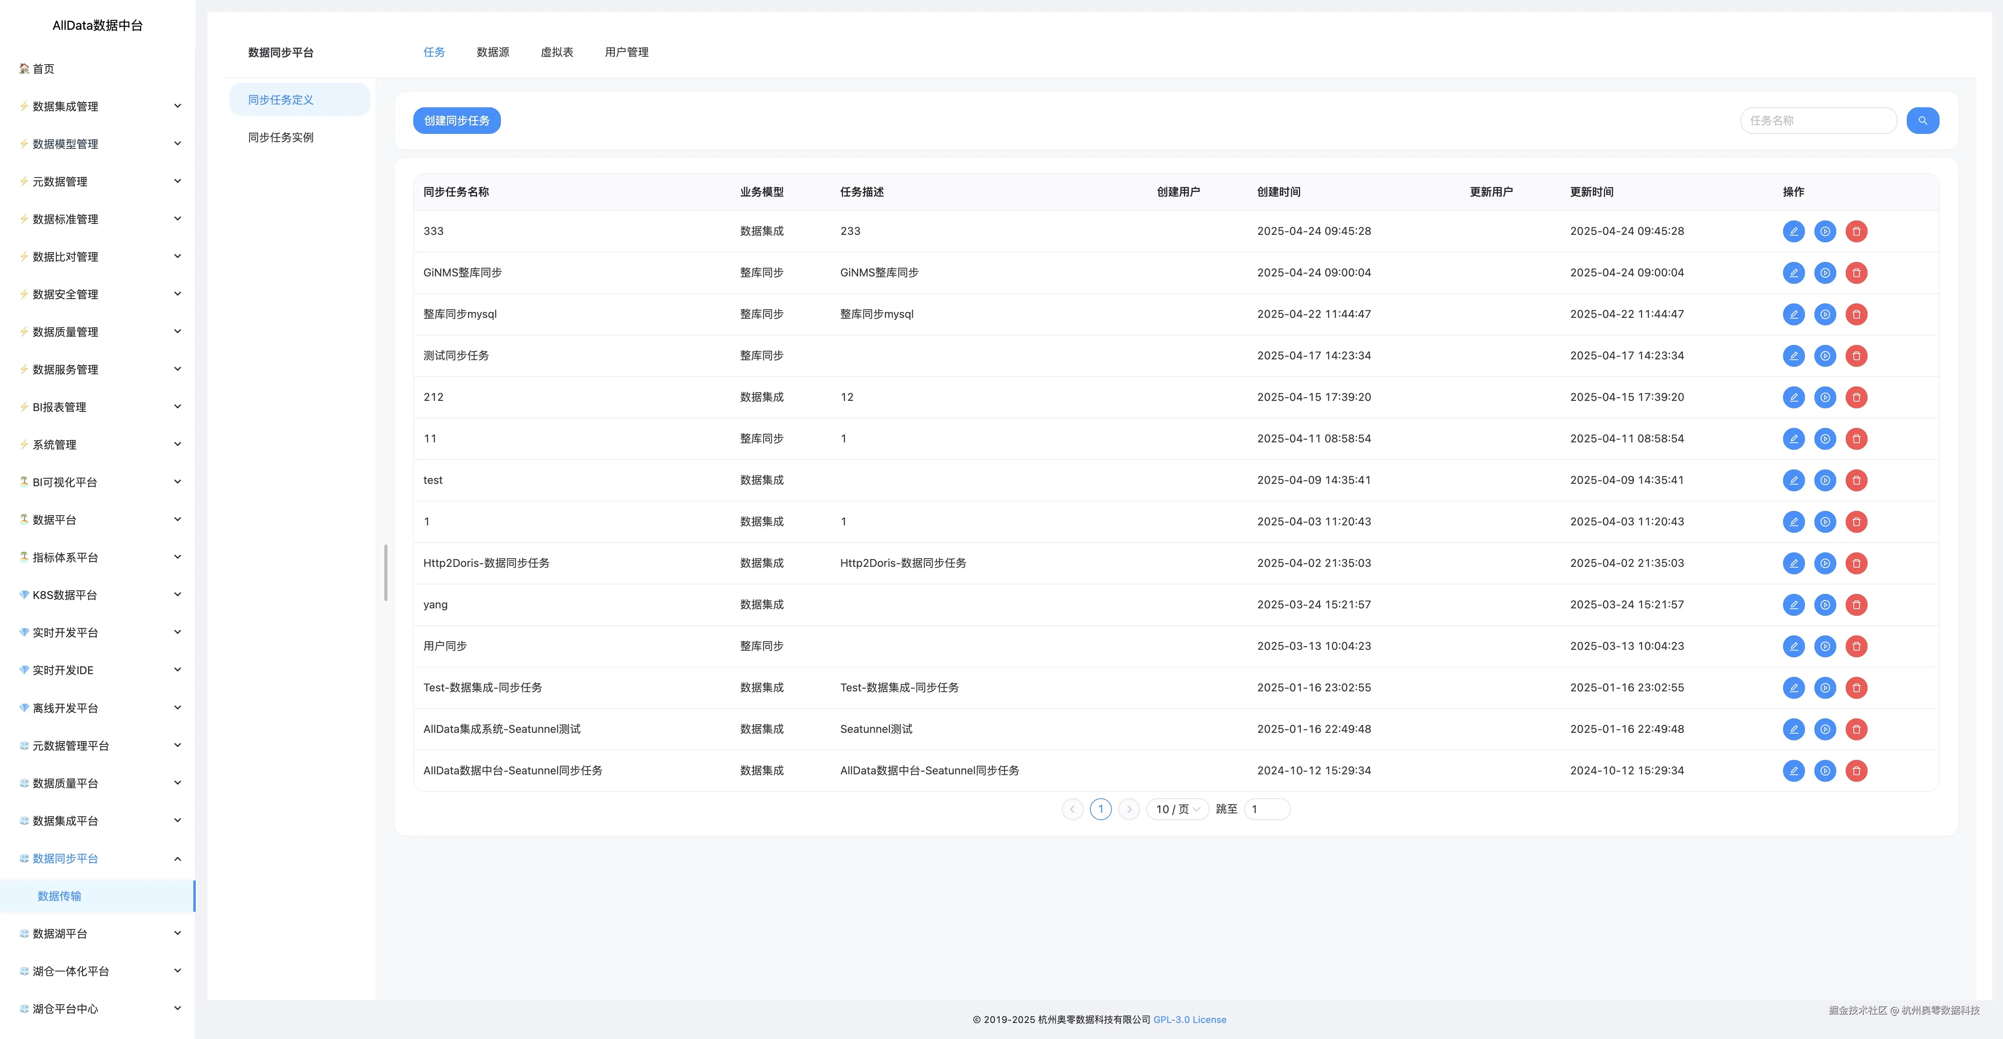This screenshot has height=1039, width=2003.
Task: Click the edit icon for task 333
Action: [x=1793, y=231]
